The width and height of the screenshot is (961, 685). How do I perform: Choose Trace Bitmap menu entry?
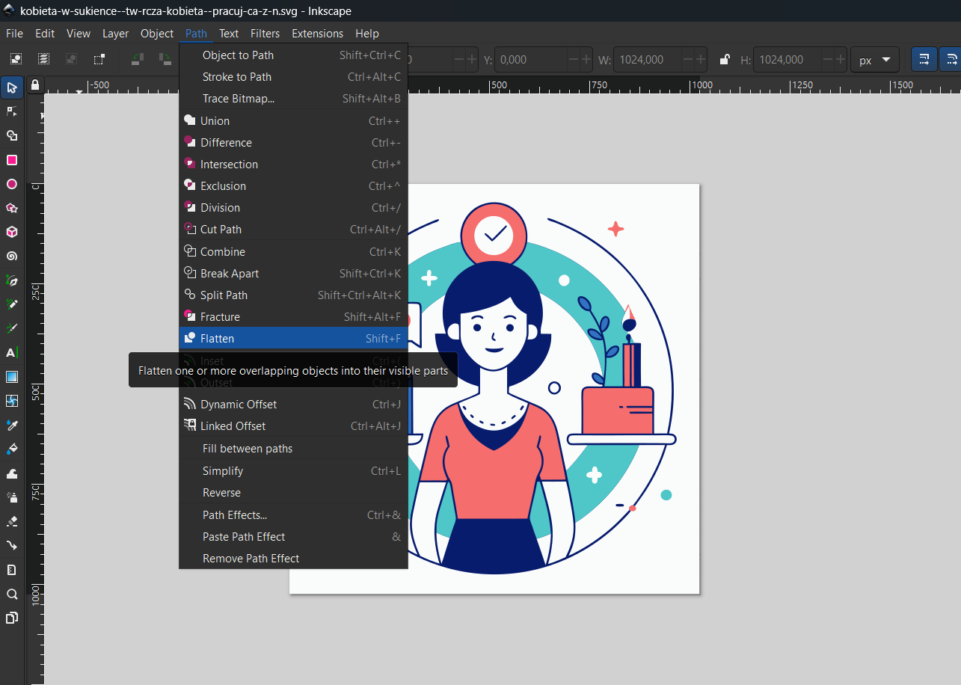point(293,99)
